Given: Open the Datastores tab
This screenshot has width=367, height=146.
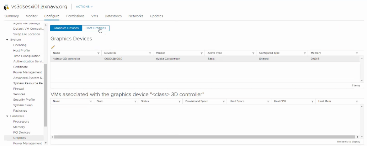Looking at the screenshot, I should [x=113, y=16].
